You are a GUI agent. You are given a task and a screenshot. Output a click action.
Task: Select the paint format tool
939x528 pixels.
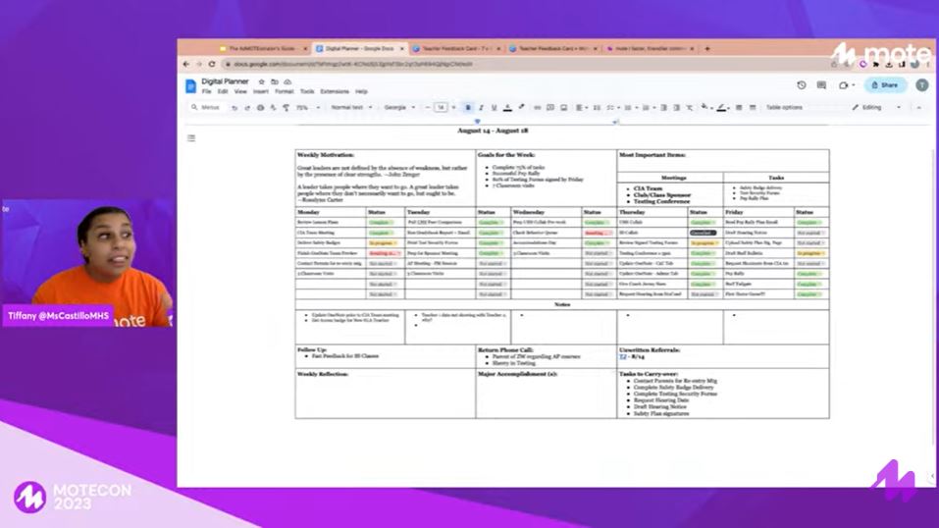(x=286, y=108)
